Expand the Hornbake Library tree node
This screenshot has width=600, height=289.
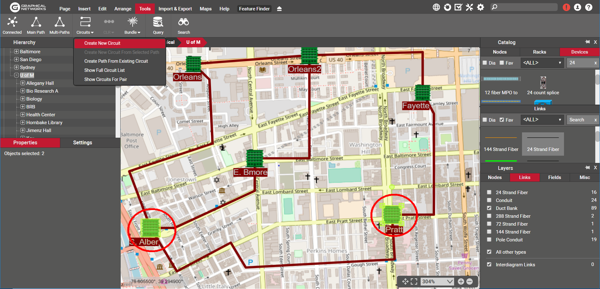(x=23, y=122)
